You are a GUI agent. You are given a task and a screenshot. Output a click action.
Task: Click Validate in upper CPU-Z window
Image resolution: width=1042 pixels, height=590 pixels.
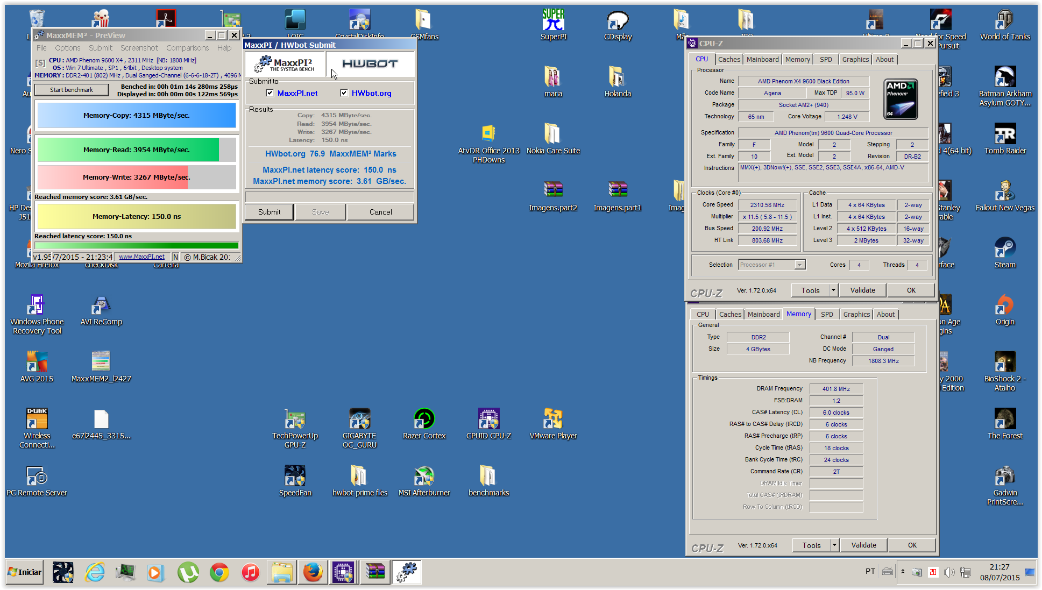862,290
